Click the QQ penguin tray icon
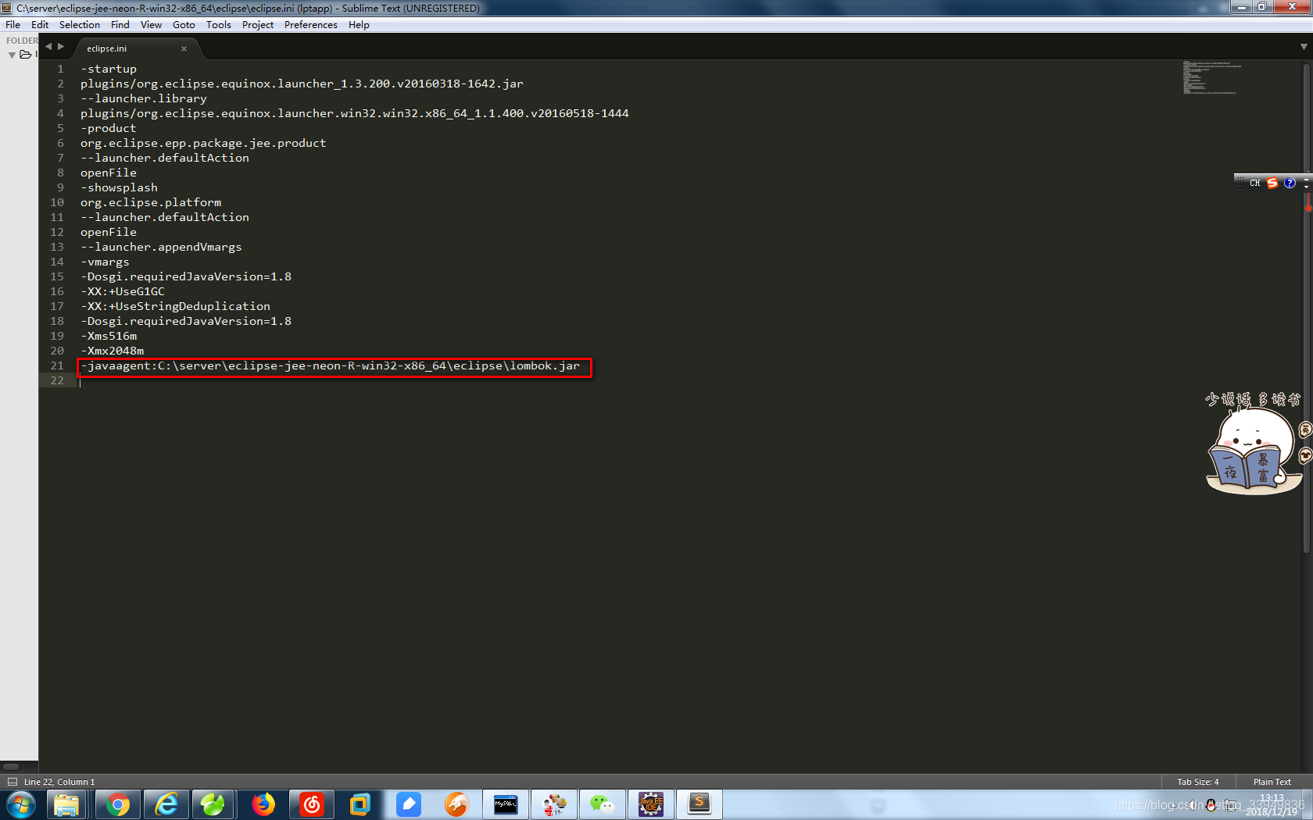Image resolution: width=1313 pixels, height=820 pixels. [1211, 805]
